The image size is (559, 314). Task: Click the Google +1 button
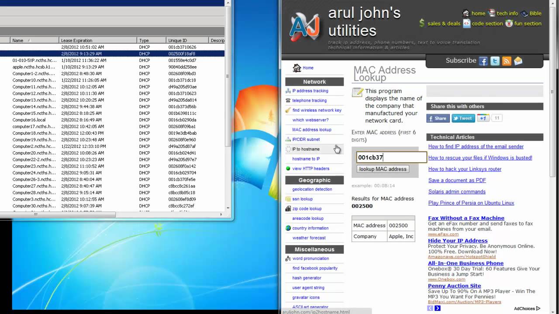(x=483, y=118)
